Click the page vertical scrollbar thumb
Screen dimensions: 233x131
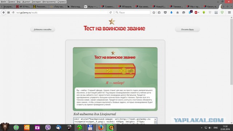[232, 52]
